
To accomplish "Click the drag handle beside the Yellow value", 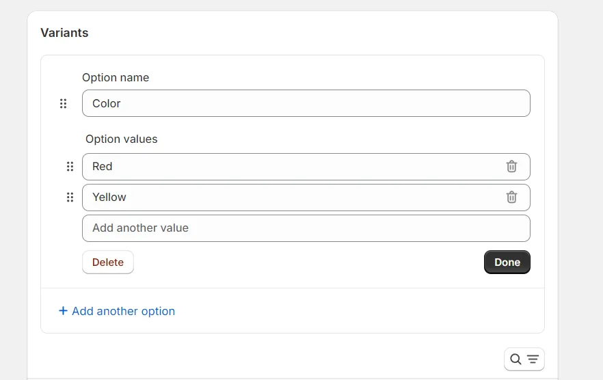I will click(x=70, y=198).
